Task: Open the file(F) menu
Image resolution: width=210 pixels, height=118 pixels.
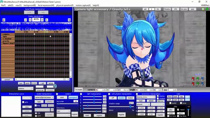Action: (x=3, y=5)
